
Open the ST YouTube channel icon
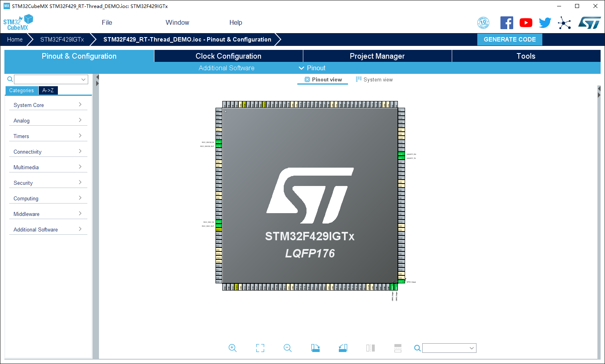click(526, 22)
